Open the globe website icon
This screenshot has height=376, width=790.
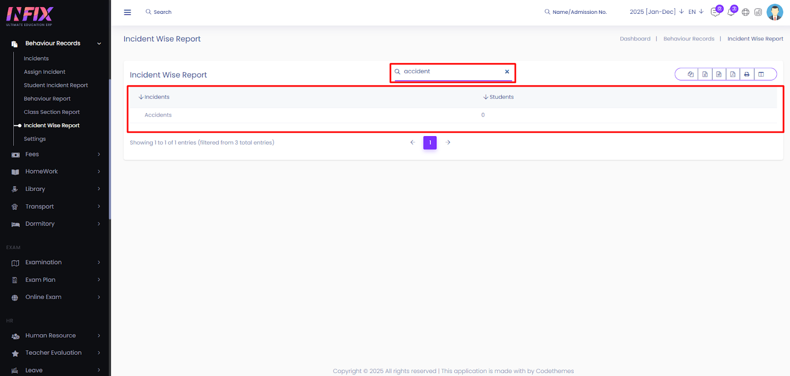tap(746, 12)
